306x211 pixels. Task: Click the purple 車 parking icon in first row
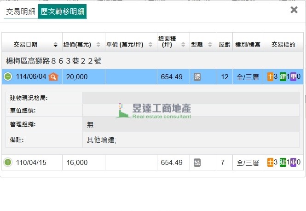(x=293, y=76)
